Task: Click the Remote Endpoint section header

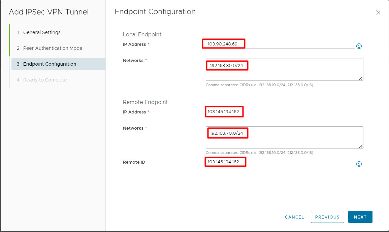Action: tap(145, 102)
